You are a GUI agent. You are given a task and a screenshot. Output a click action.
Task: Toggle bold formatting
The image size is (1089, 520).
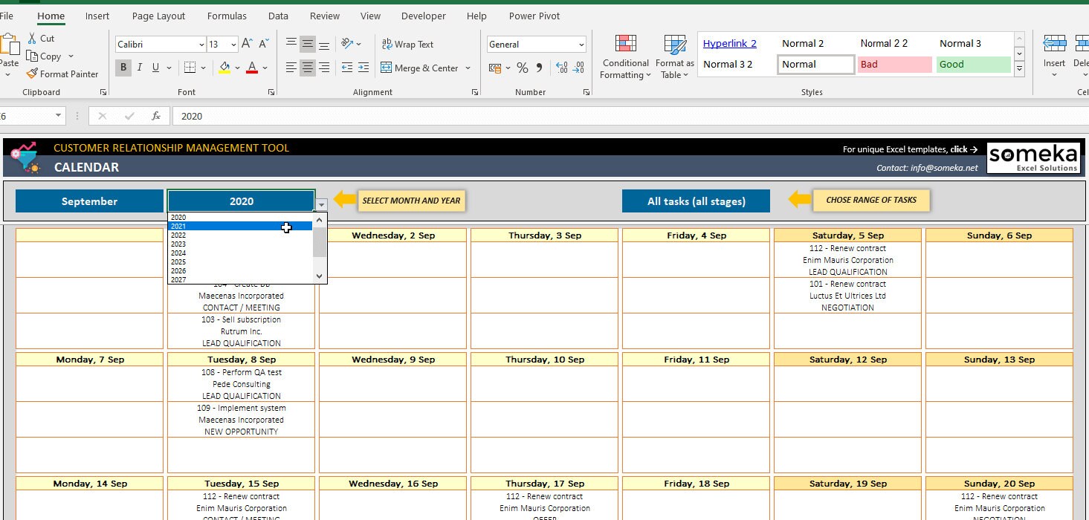coord(123,68)
